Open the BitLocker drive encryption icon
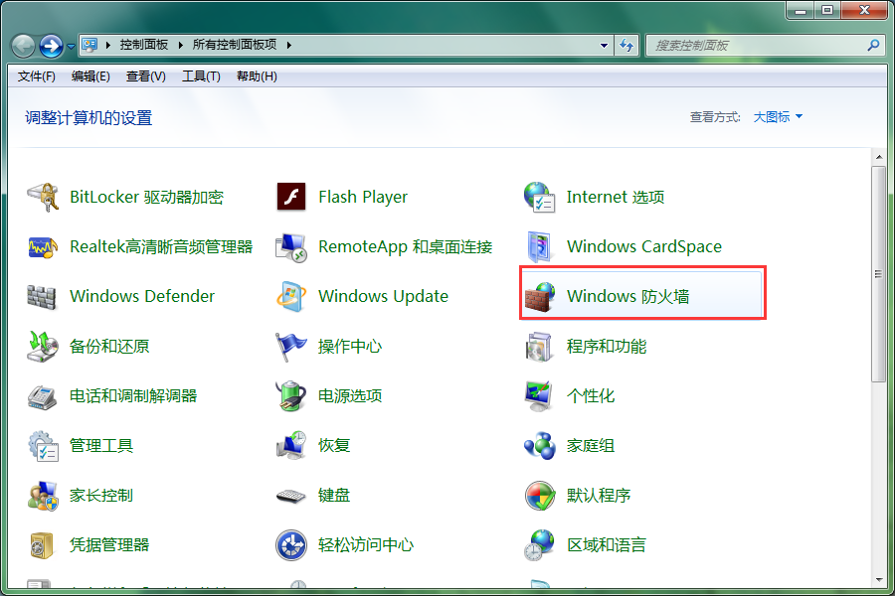This screenshot has height=596, width=895. [42, 198]
